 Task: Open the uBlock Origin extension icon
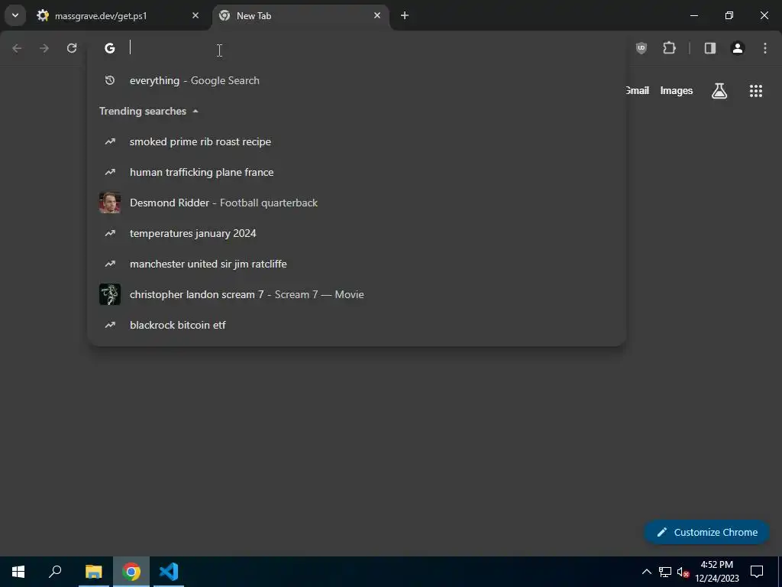pyautogui.click(x=641, y=48)
